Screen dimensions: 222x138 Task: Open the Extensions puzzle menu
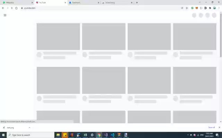[210, 8]
